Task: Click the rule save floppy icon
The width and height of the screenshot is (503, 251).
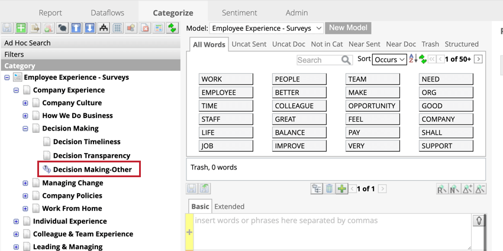Action: point(192,189)
